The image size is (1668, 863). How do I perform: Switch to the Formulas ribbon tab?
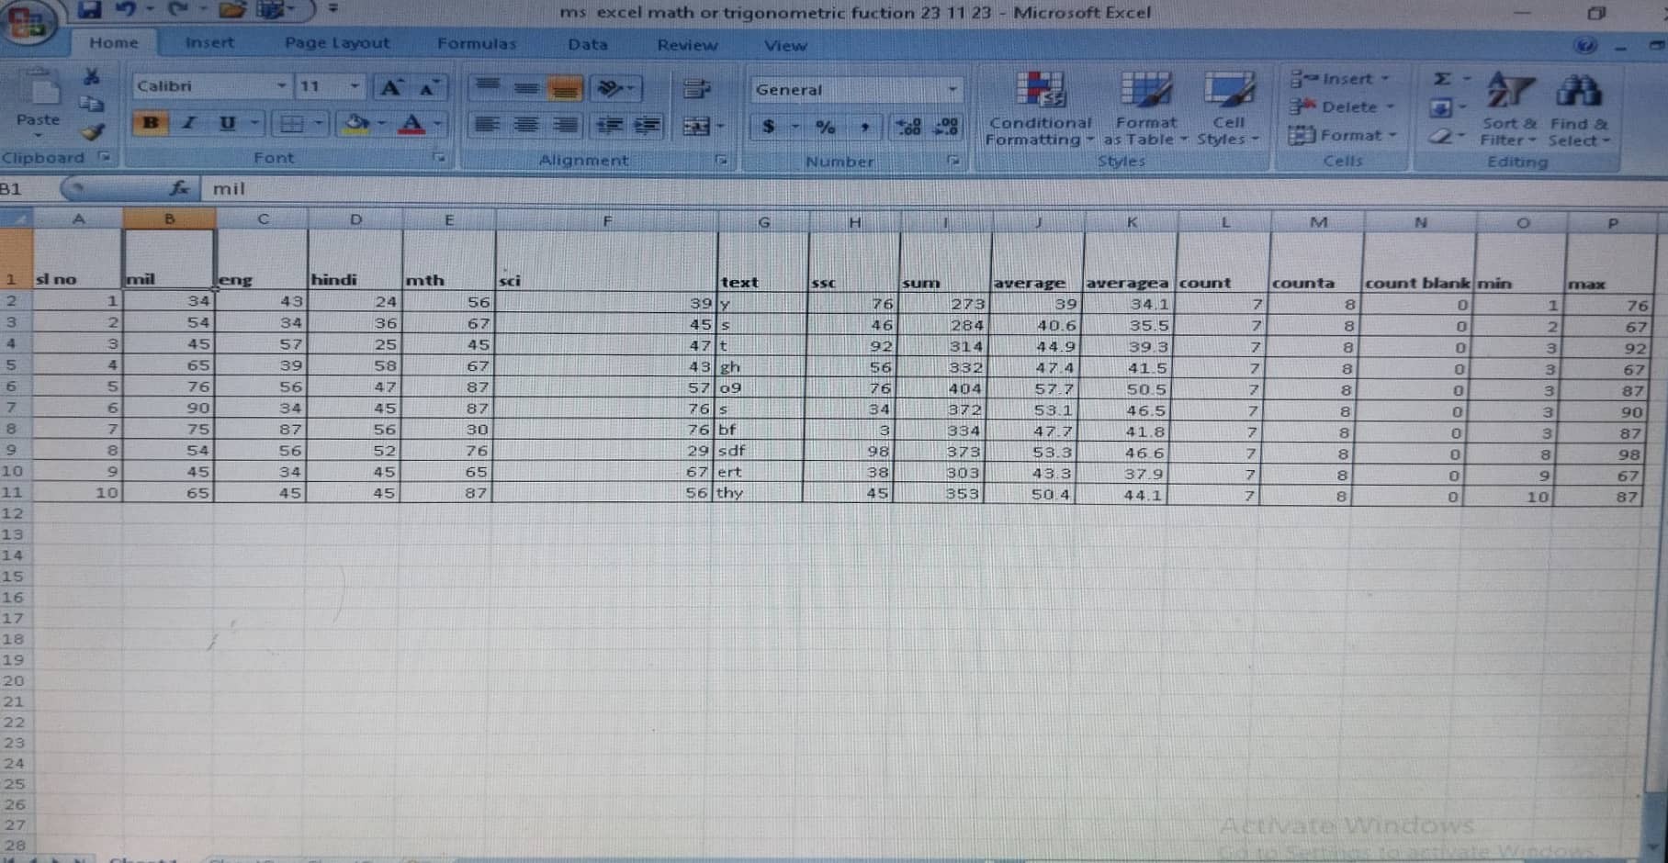[476, 43]
